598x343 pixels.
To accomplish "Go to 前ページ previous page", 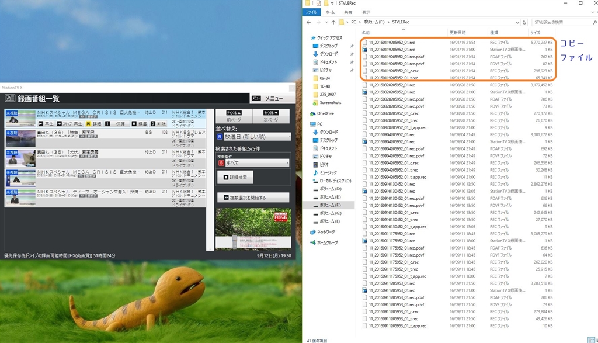I will pos(234,116).
